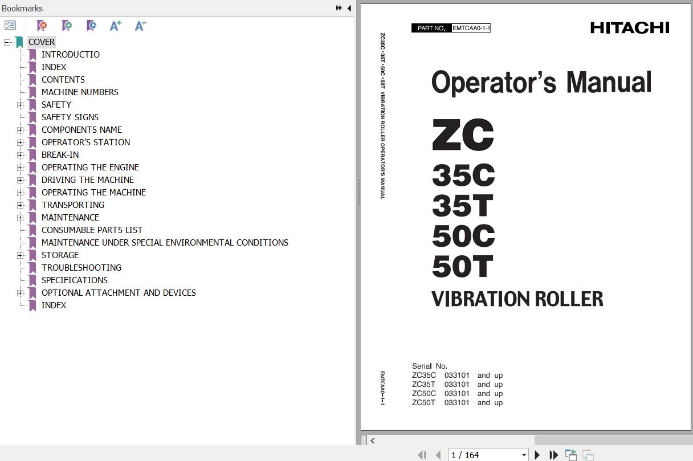Viewport: 693px width, 461px height.
Task: Open the CONTENTS bookmark
Action: tap(63, 80)
